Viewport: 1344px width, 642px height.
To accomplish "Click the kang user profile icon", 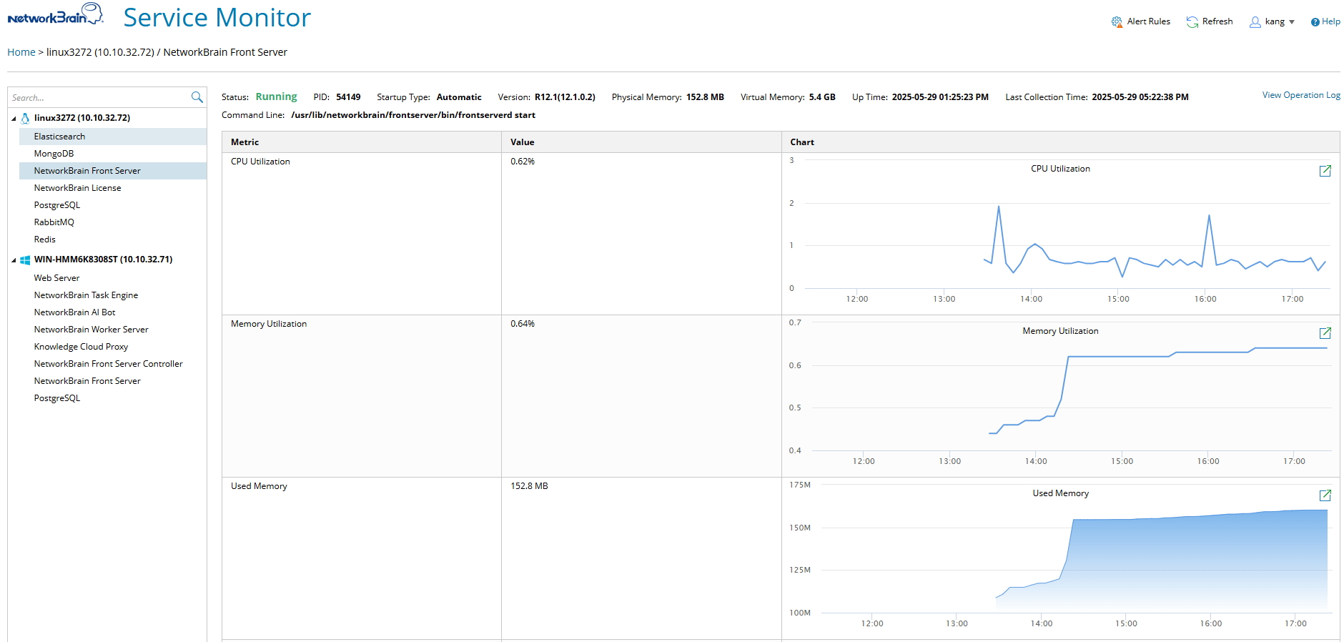I will 1255,22.
